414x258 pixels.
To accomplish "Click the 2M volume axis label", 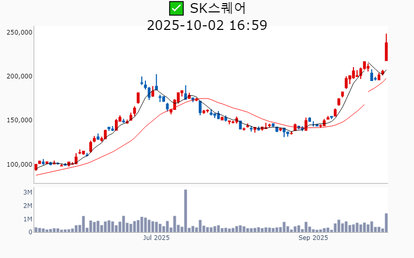I will point(28,206).
